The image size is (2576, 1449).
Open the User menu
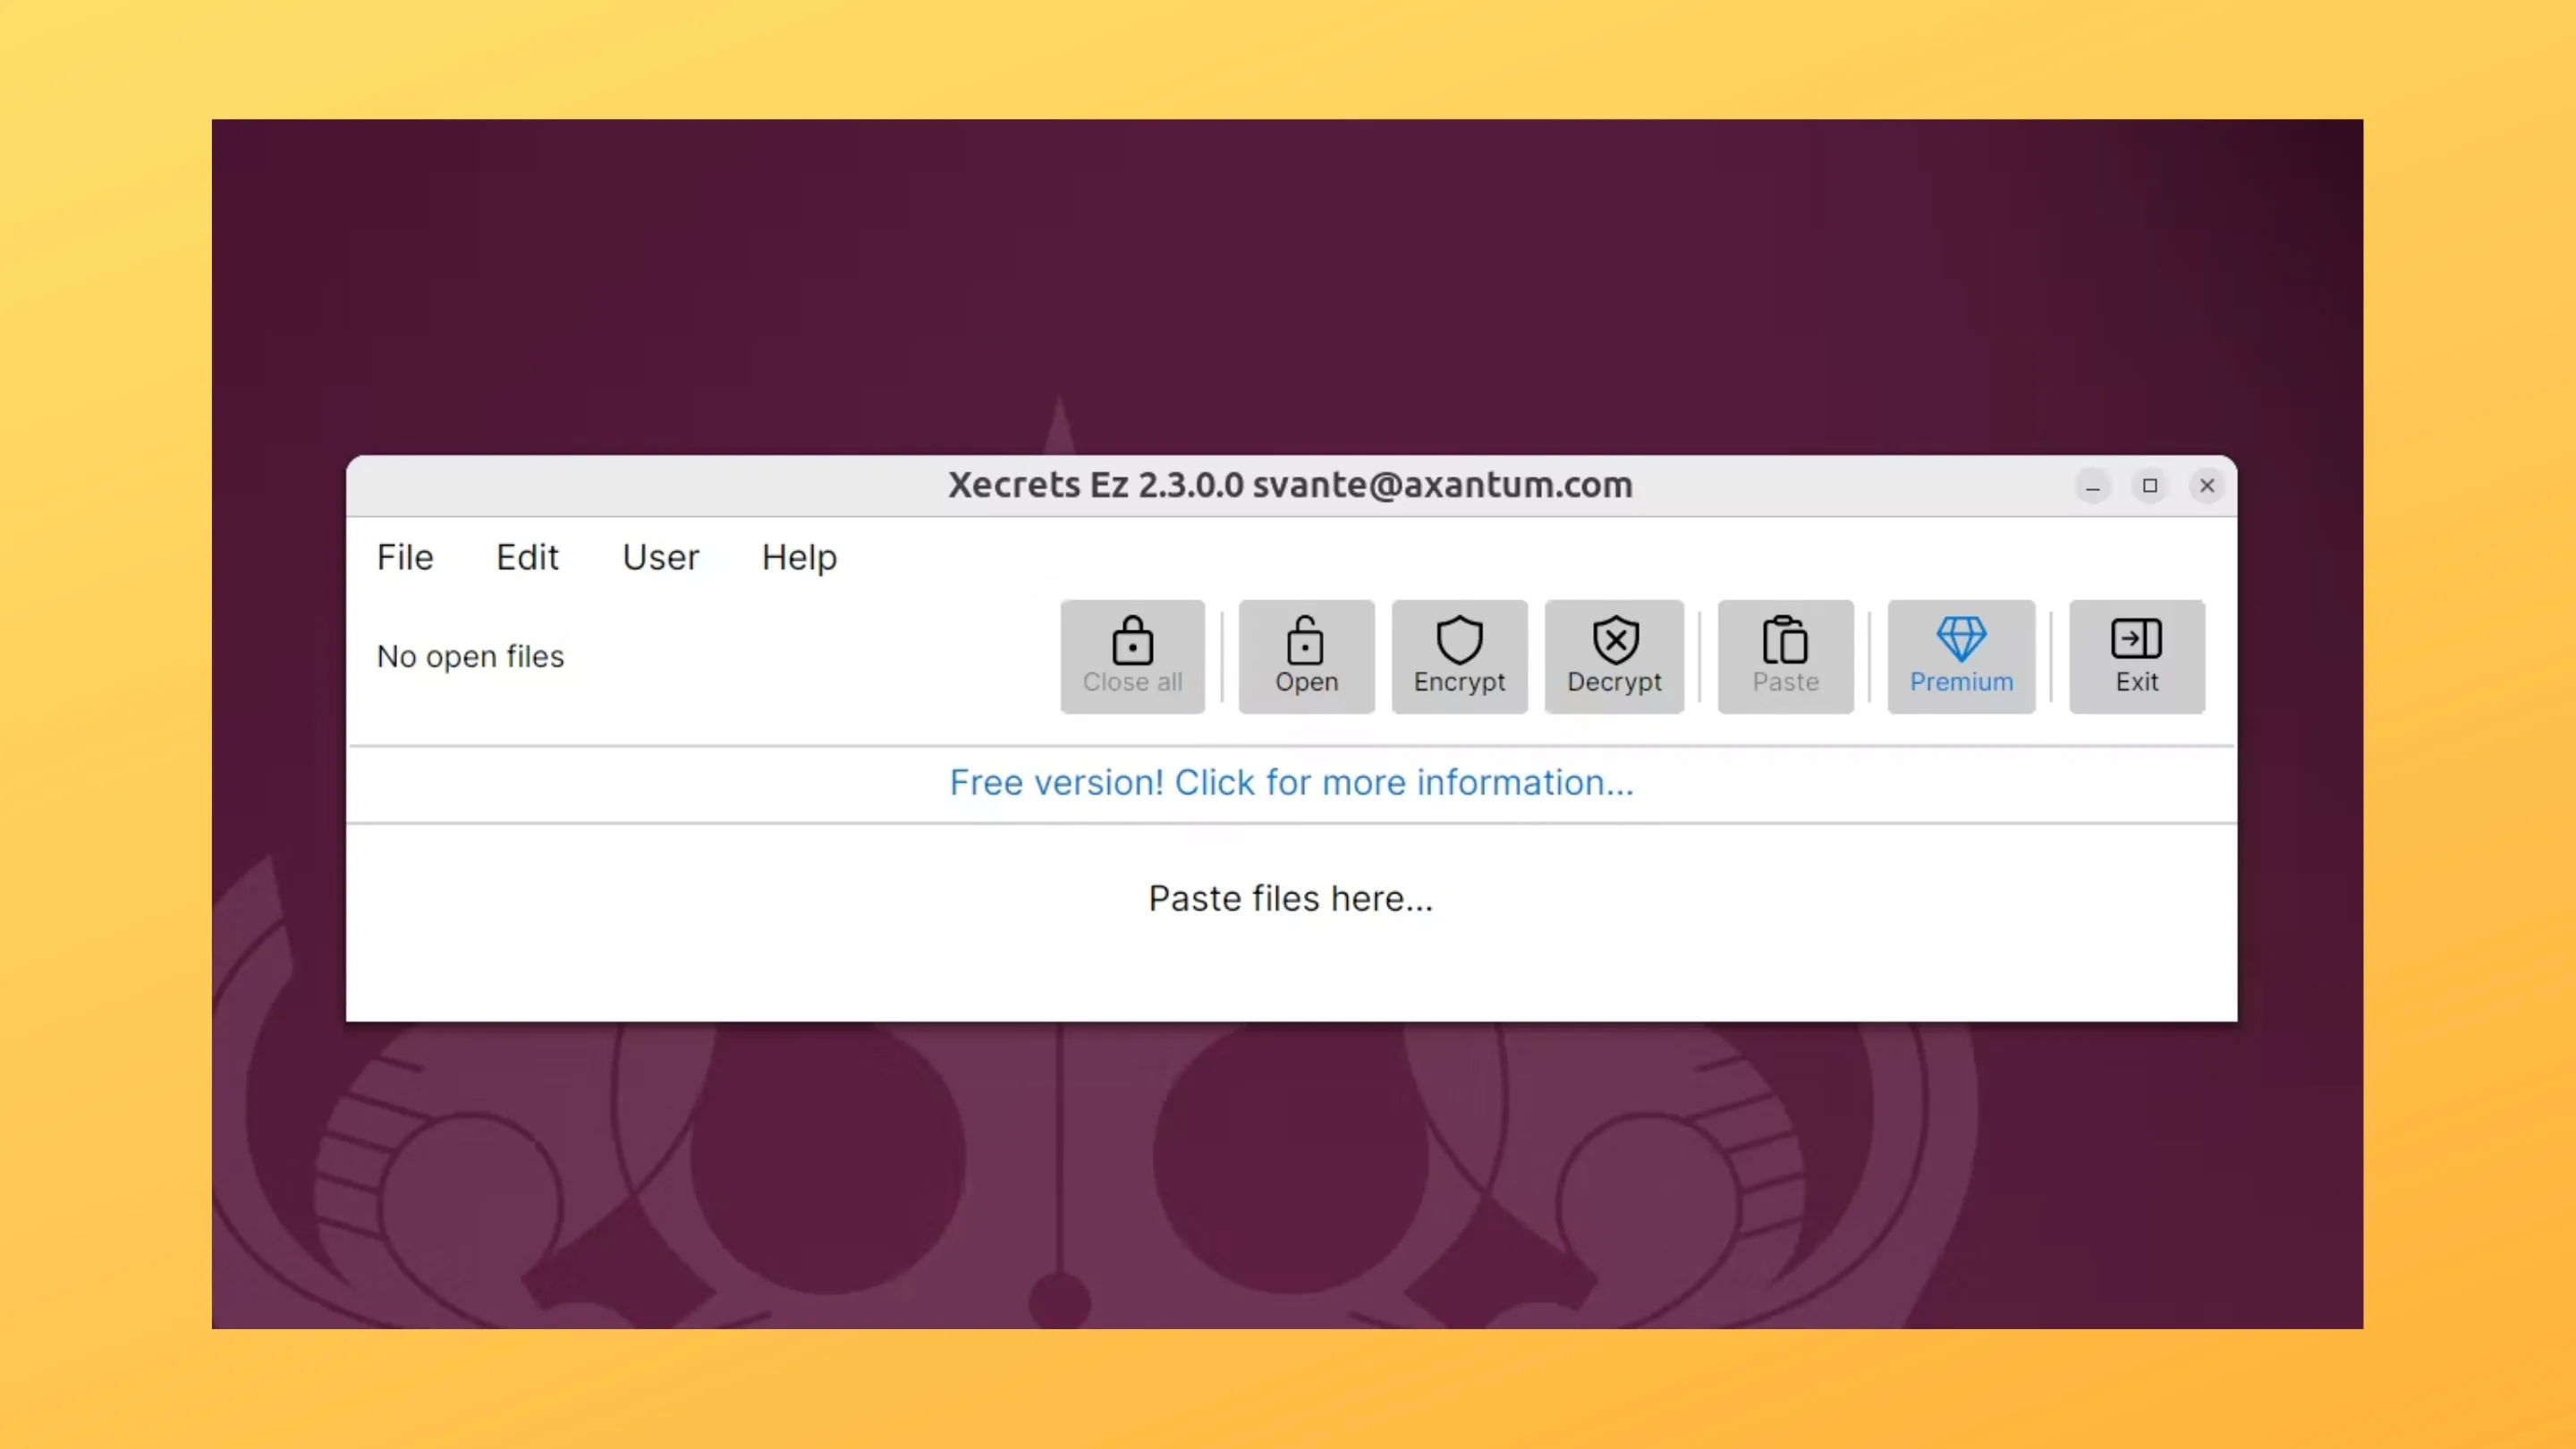[x=660, y=557]
